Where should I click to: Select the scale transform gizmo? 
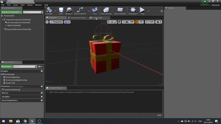115,22
